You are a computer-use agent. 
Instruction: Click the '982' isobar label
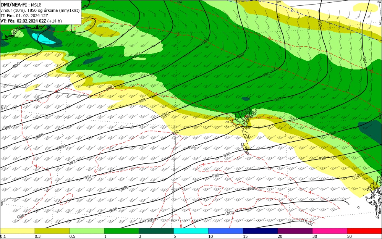click(89, 53)
